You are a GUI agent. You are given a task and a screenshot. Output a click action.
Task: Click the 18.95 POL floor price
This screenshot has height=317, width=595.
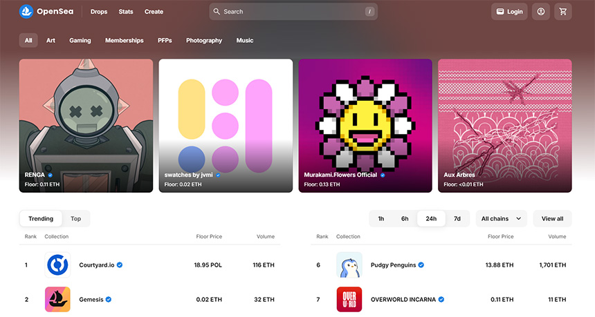coord(208,265)
